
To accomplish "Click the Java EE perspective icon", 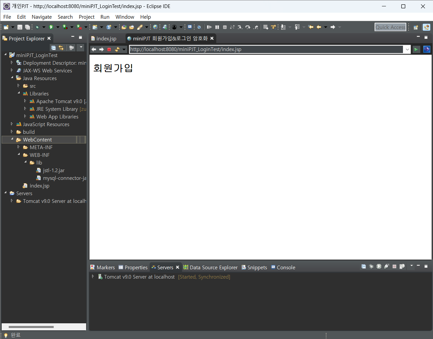I will (x=426, y=27).
